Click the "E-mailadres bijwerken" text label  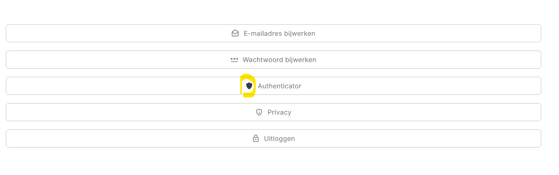pos(279,33)
